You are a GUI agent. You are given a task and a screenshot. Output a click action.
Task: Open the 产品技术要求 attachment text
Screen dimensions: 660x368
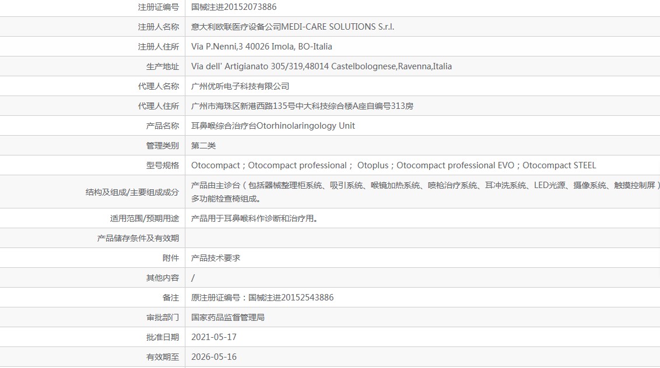point(216,258)
